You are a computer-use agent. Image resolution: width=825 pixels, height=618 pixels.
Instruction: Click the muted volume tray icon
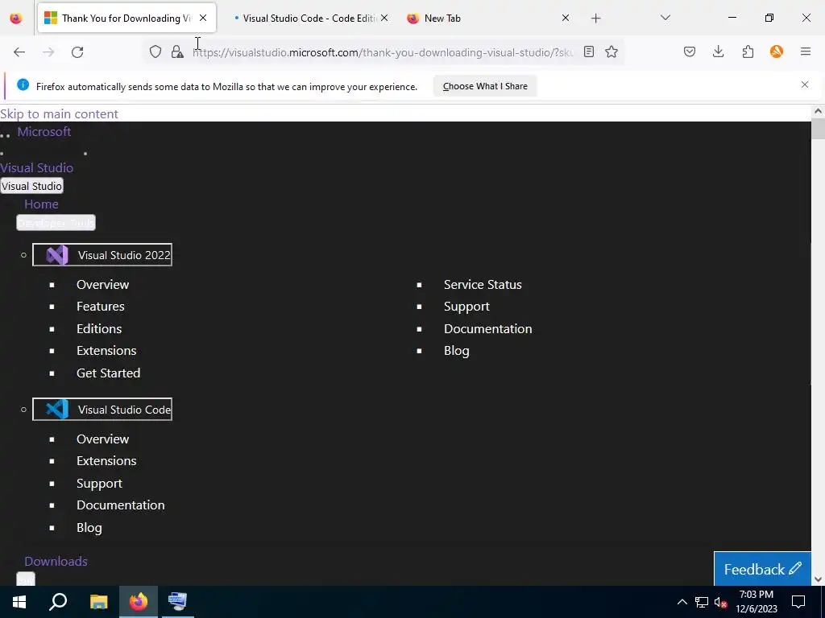click(x=721, y=602)
